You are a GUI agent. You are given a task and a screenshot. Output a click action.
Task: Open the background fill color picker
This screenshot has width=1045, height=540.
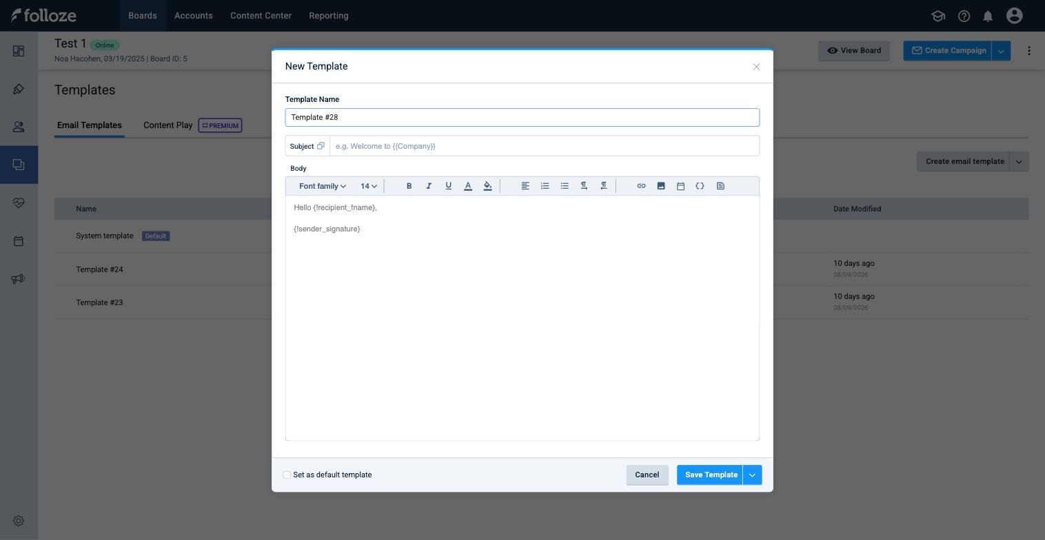[x=487, y=186]
